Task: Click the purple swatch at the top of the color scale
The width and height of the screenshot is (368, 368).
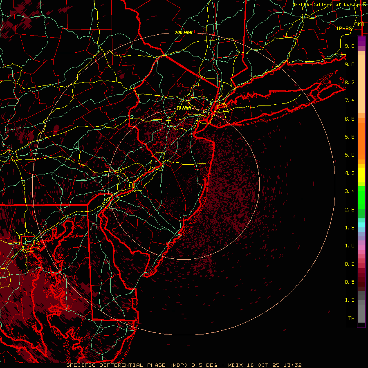Action: coord(361,41)
